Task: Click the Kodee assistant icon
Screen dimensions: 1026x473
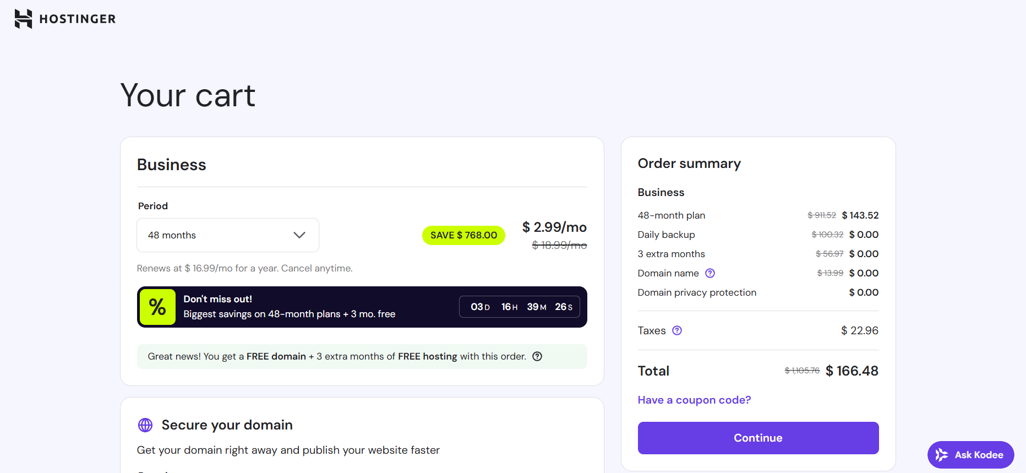Action: (942, 455)
